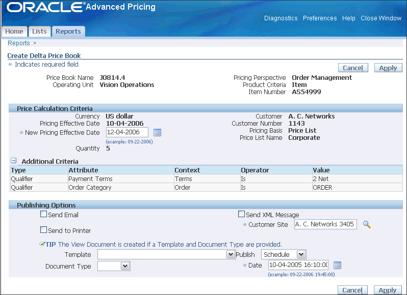Viewport: 407px width, 295px height.
Task: Click the Price List Name value 'Corporate'
Action: [x=304, y=138]
